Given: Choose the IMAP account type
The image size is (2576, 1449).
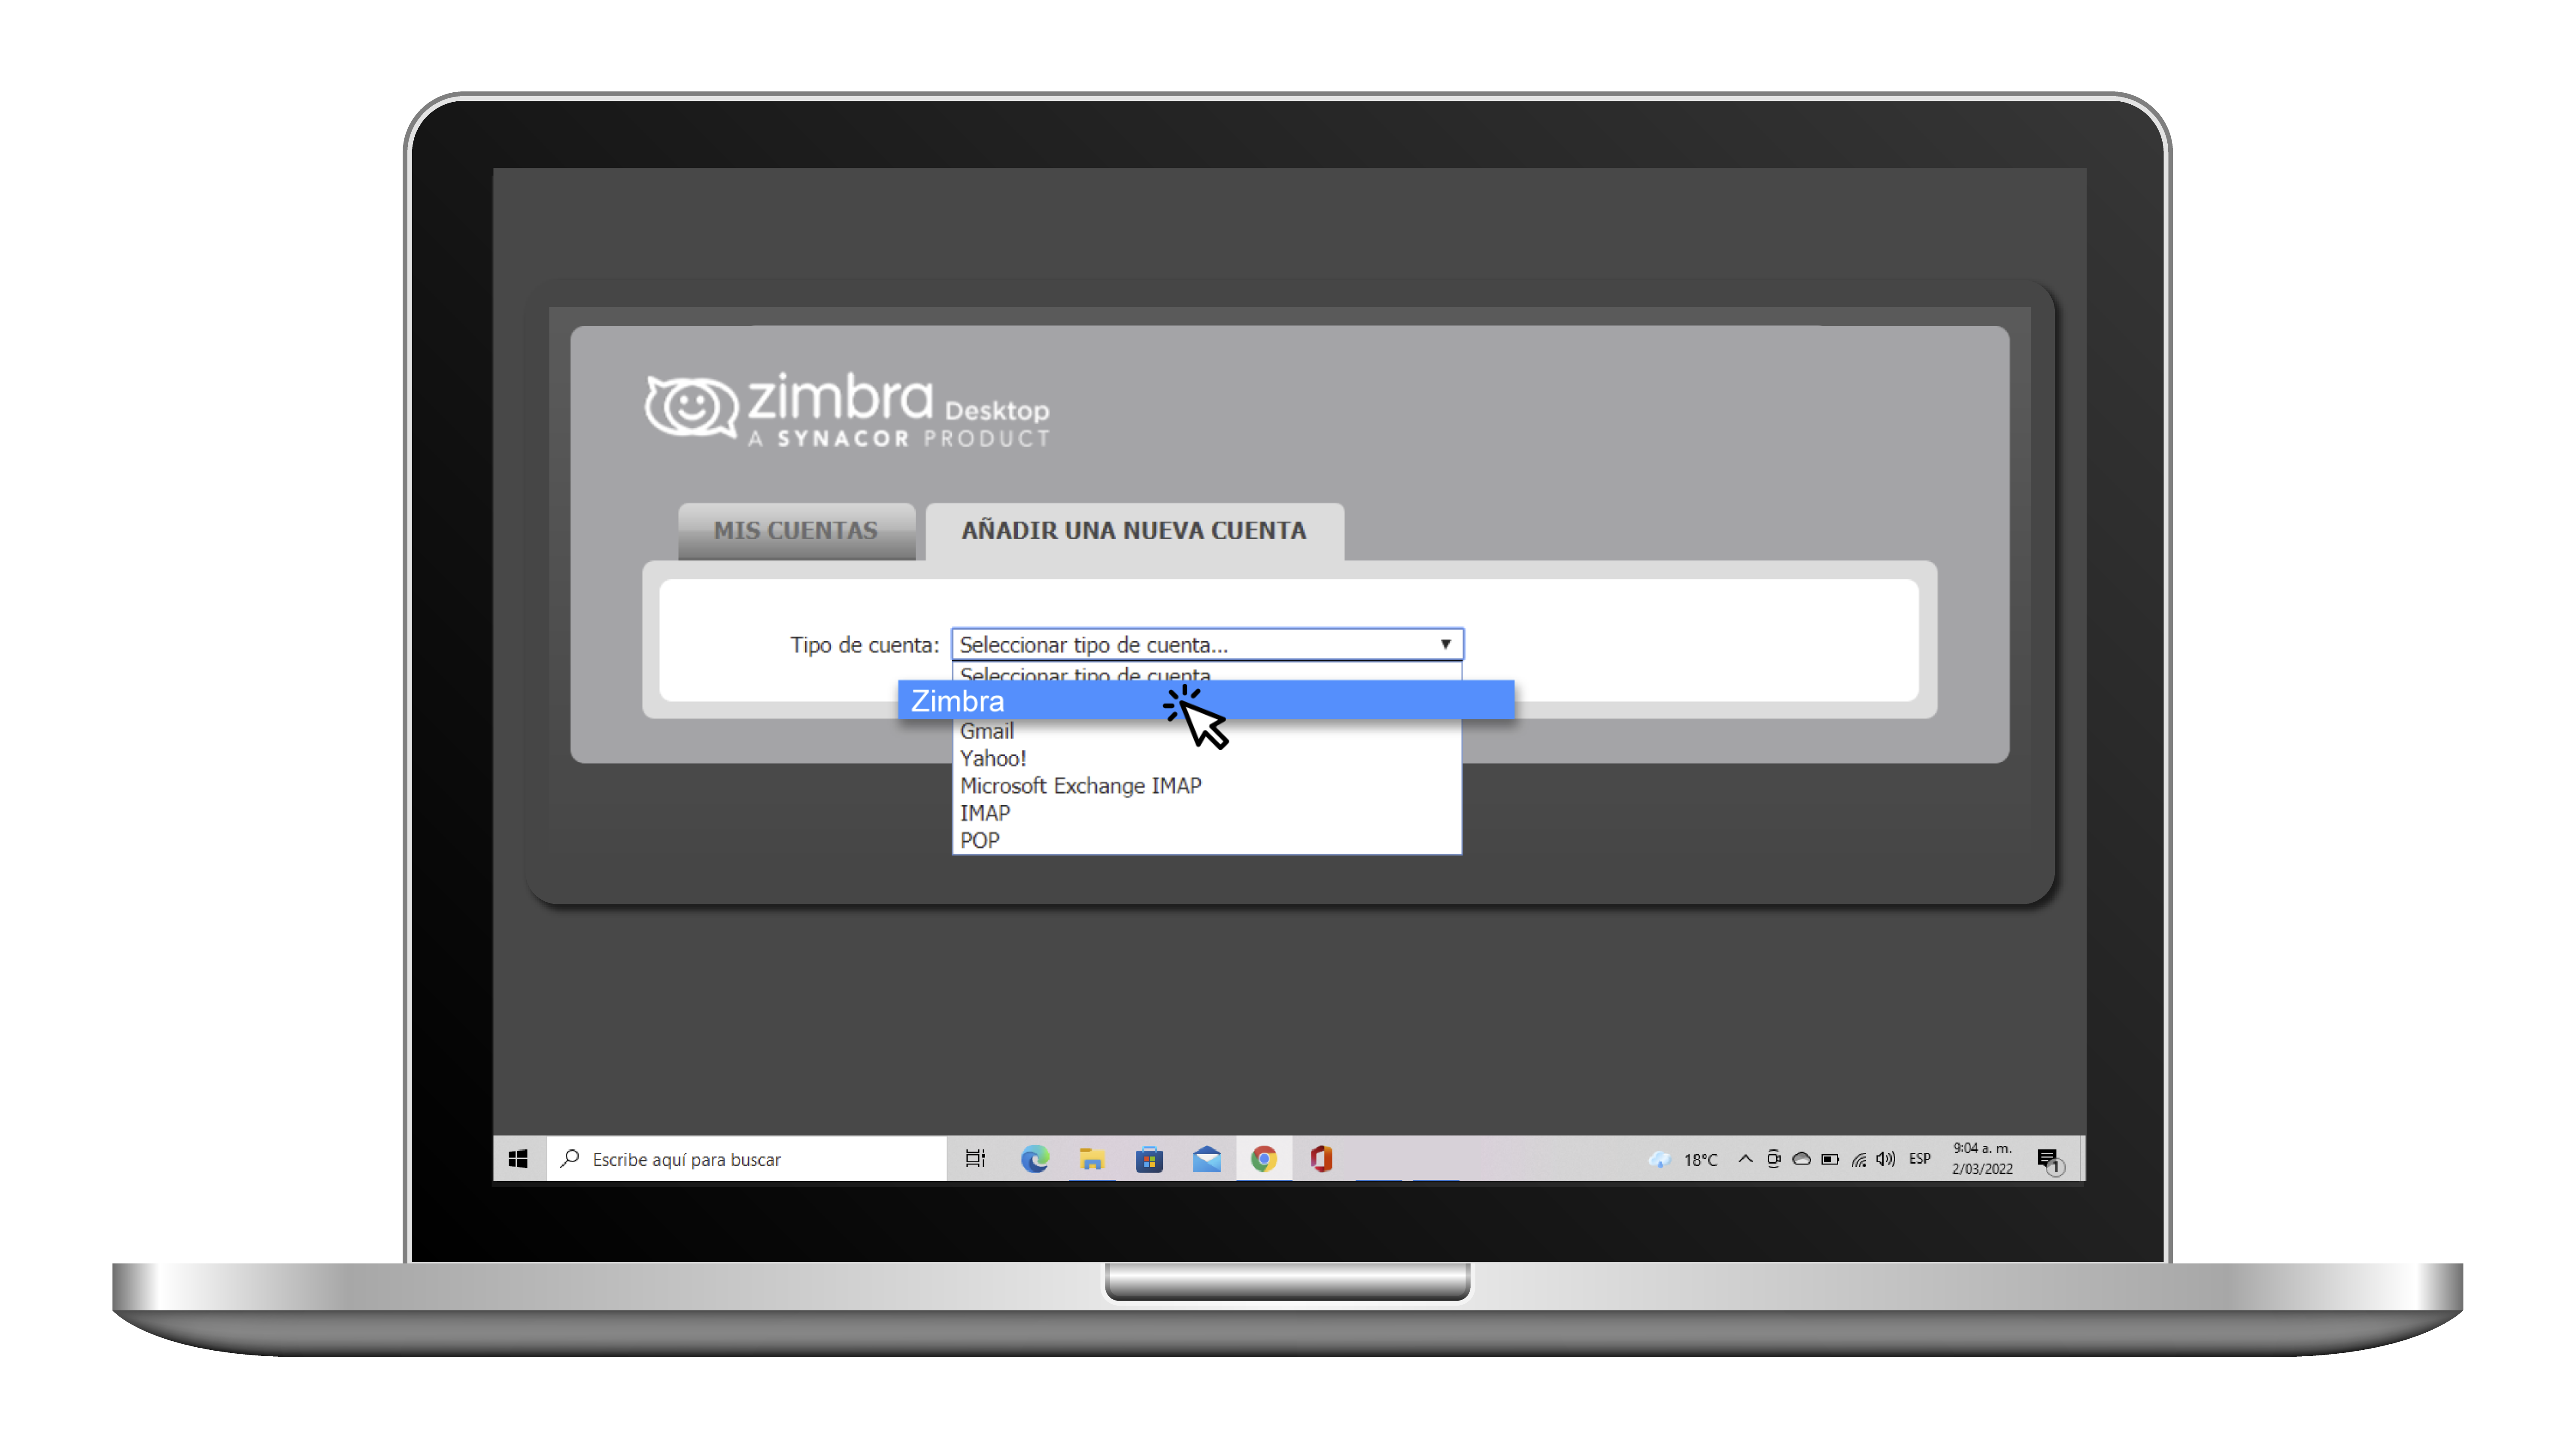Looking at the screenshot, I should click(1206, 813).
